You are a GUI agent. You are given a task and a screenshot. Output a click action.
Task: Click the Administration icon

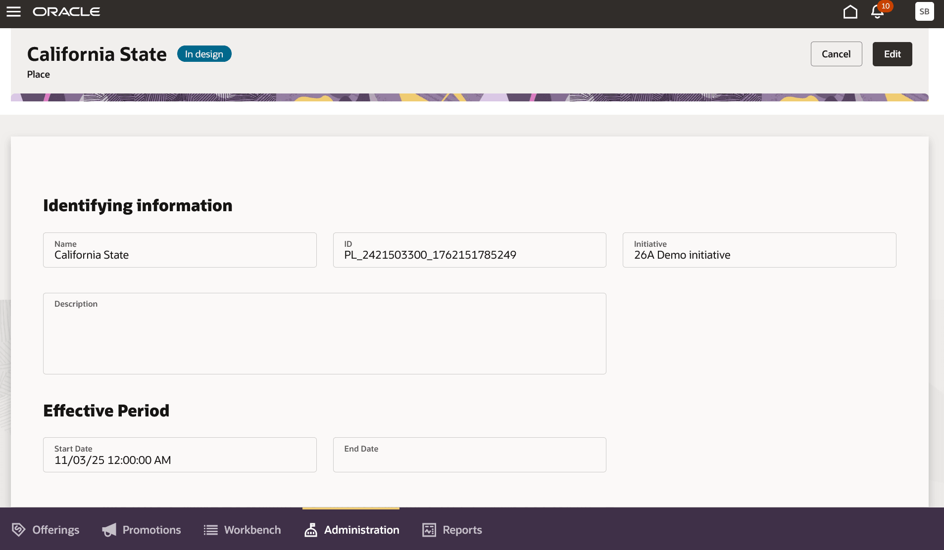[x=310, y=530]
